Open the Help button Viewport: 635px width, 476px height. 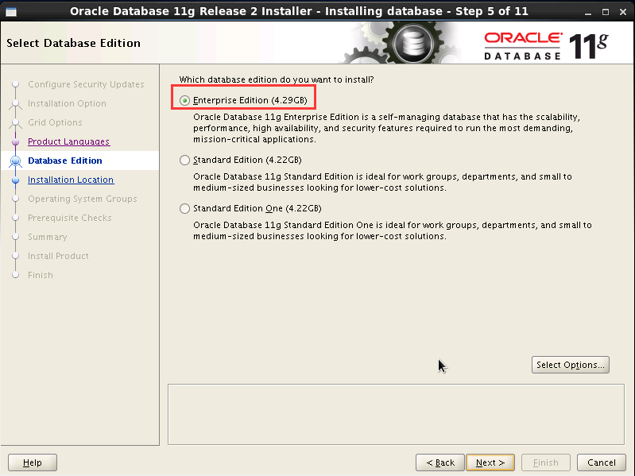33,462
